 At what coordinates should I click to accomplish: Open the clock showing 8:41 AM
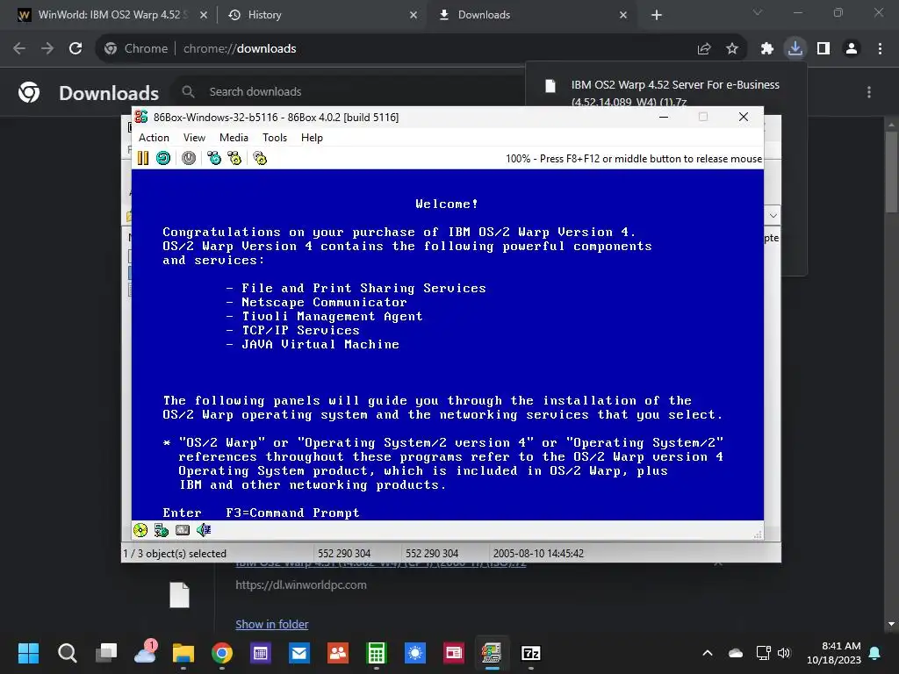click(834, 653)
